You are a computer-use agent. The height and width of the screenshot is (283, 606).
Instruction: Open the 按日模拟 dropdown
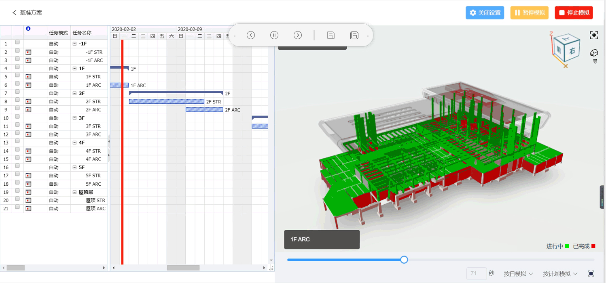click(x=518, y=274)
